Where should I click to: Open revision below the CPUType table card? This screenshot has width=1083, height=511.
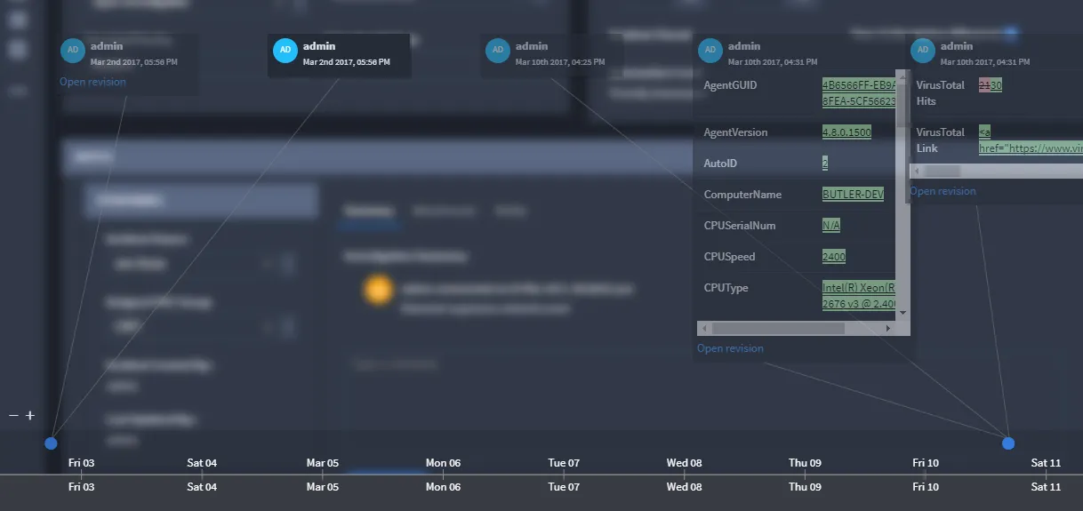pyautogui.click(x=730, y=348)
